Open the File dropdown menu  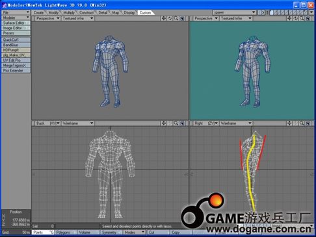16,12
